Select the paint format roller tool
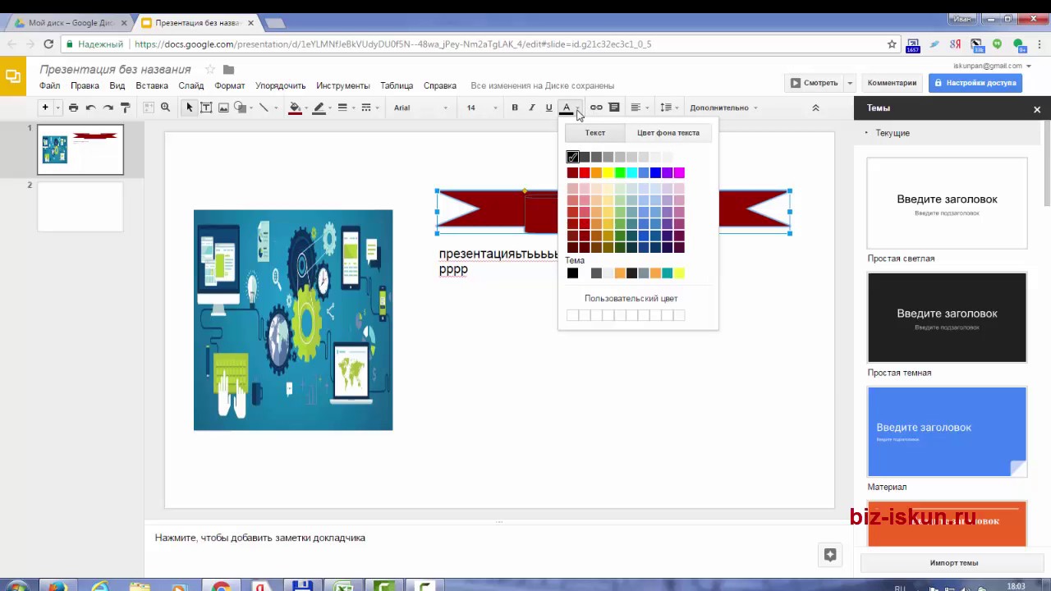 tap(126, 108)
